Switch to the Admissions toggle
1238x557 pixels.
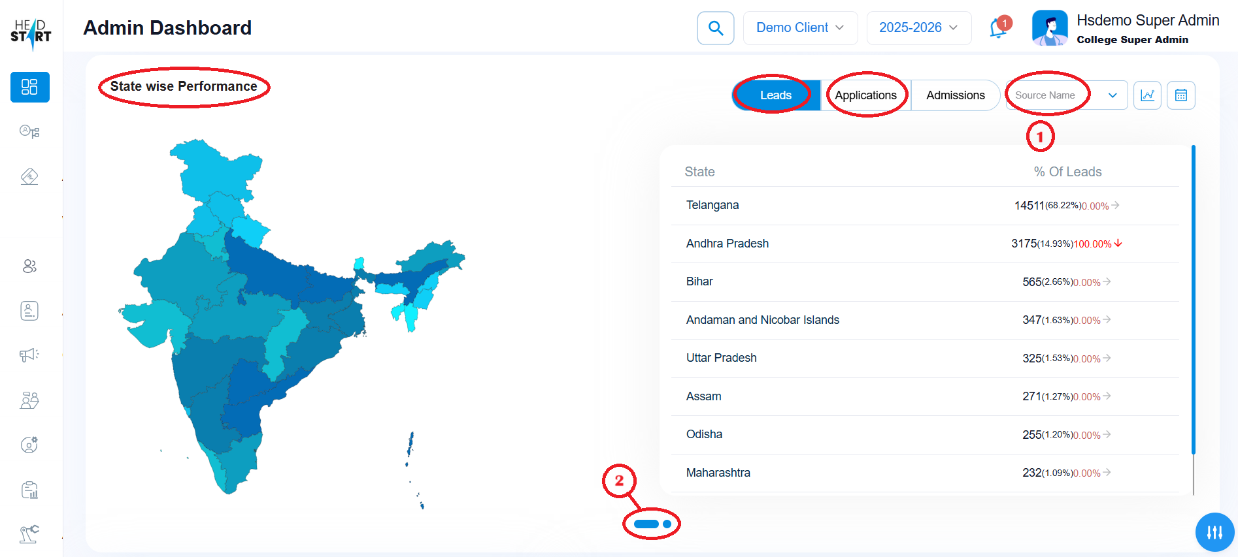(x=955, y=95)
